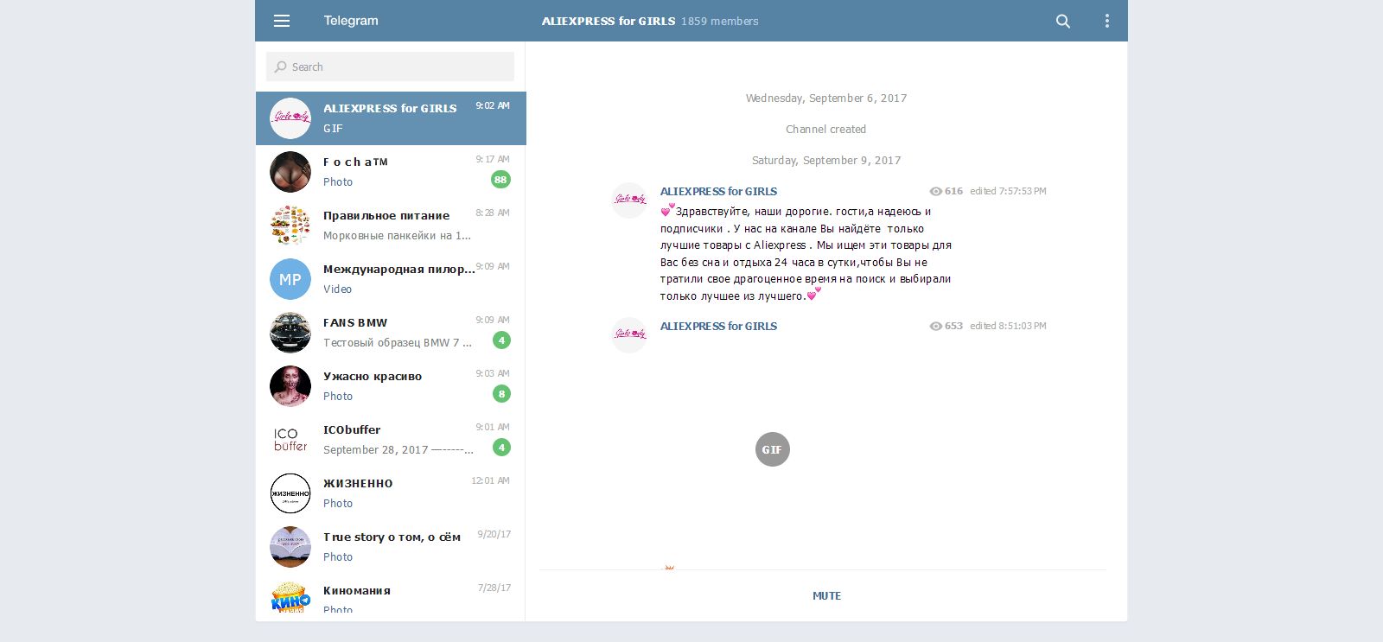Screen dimensions: 1383x642
Task: Click the blue MP avatar circle
Action: [x=290, y=279]
